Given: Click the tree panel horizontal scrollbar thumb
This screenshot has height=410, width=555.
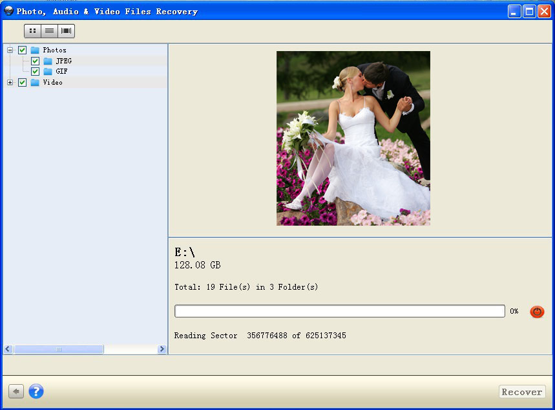Looking at the screenshot, I should pyautogui.click(x=59, y=349).
